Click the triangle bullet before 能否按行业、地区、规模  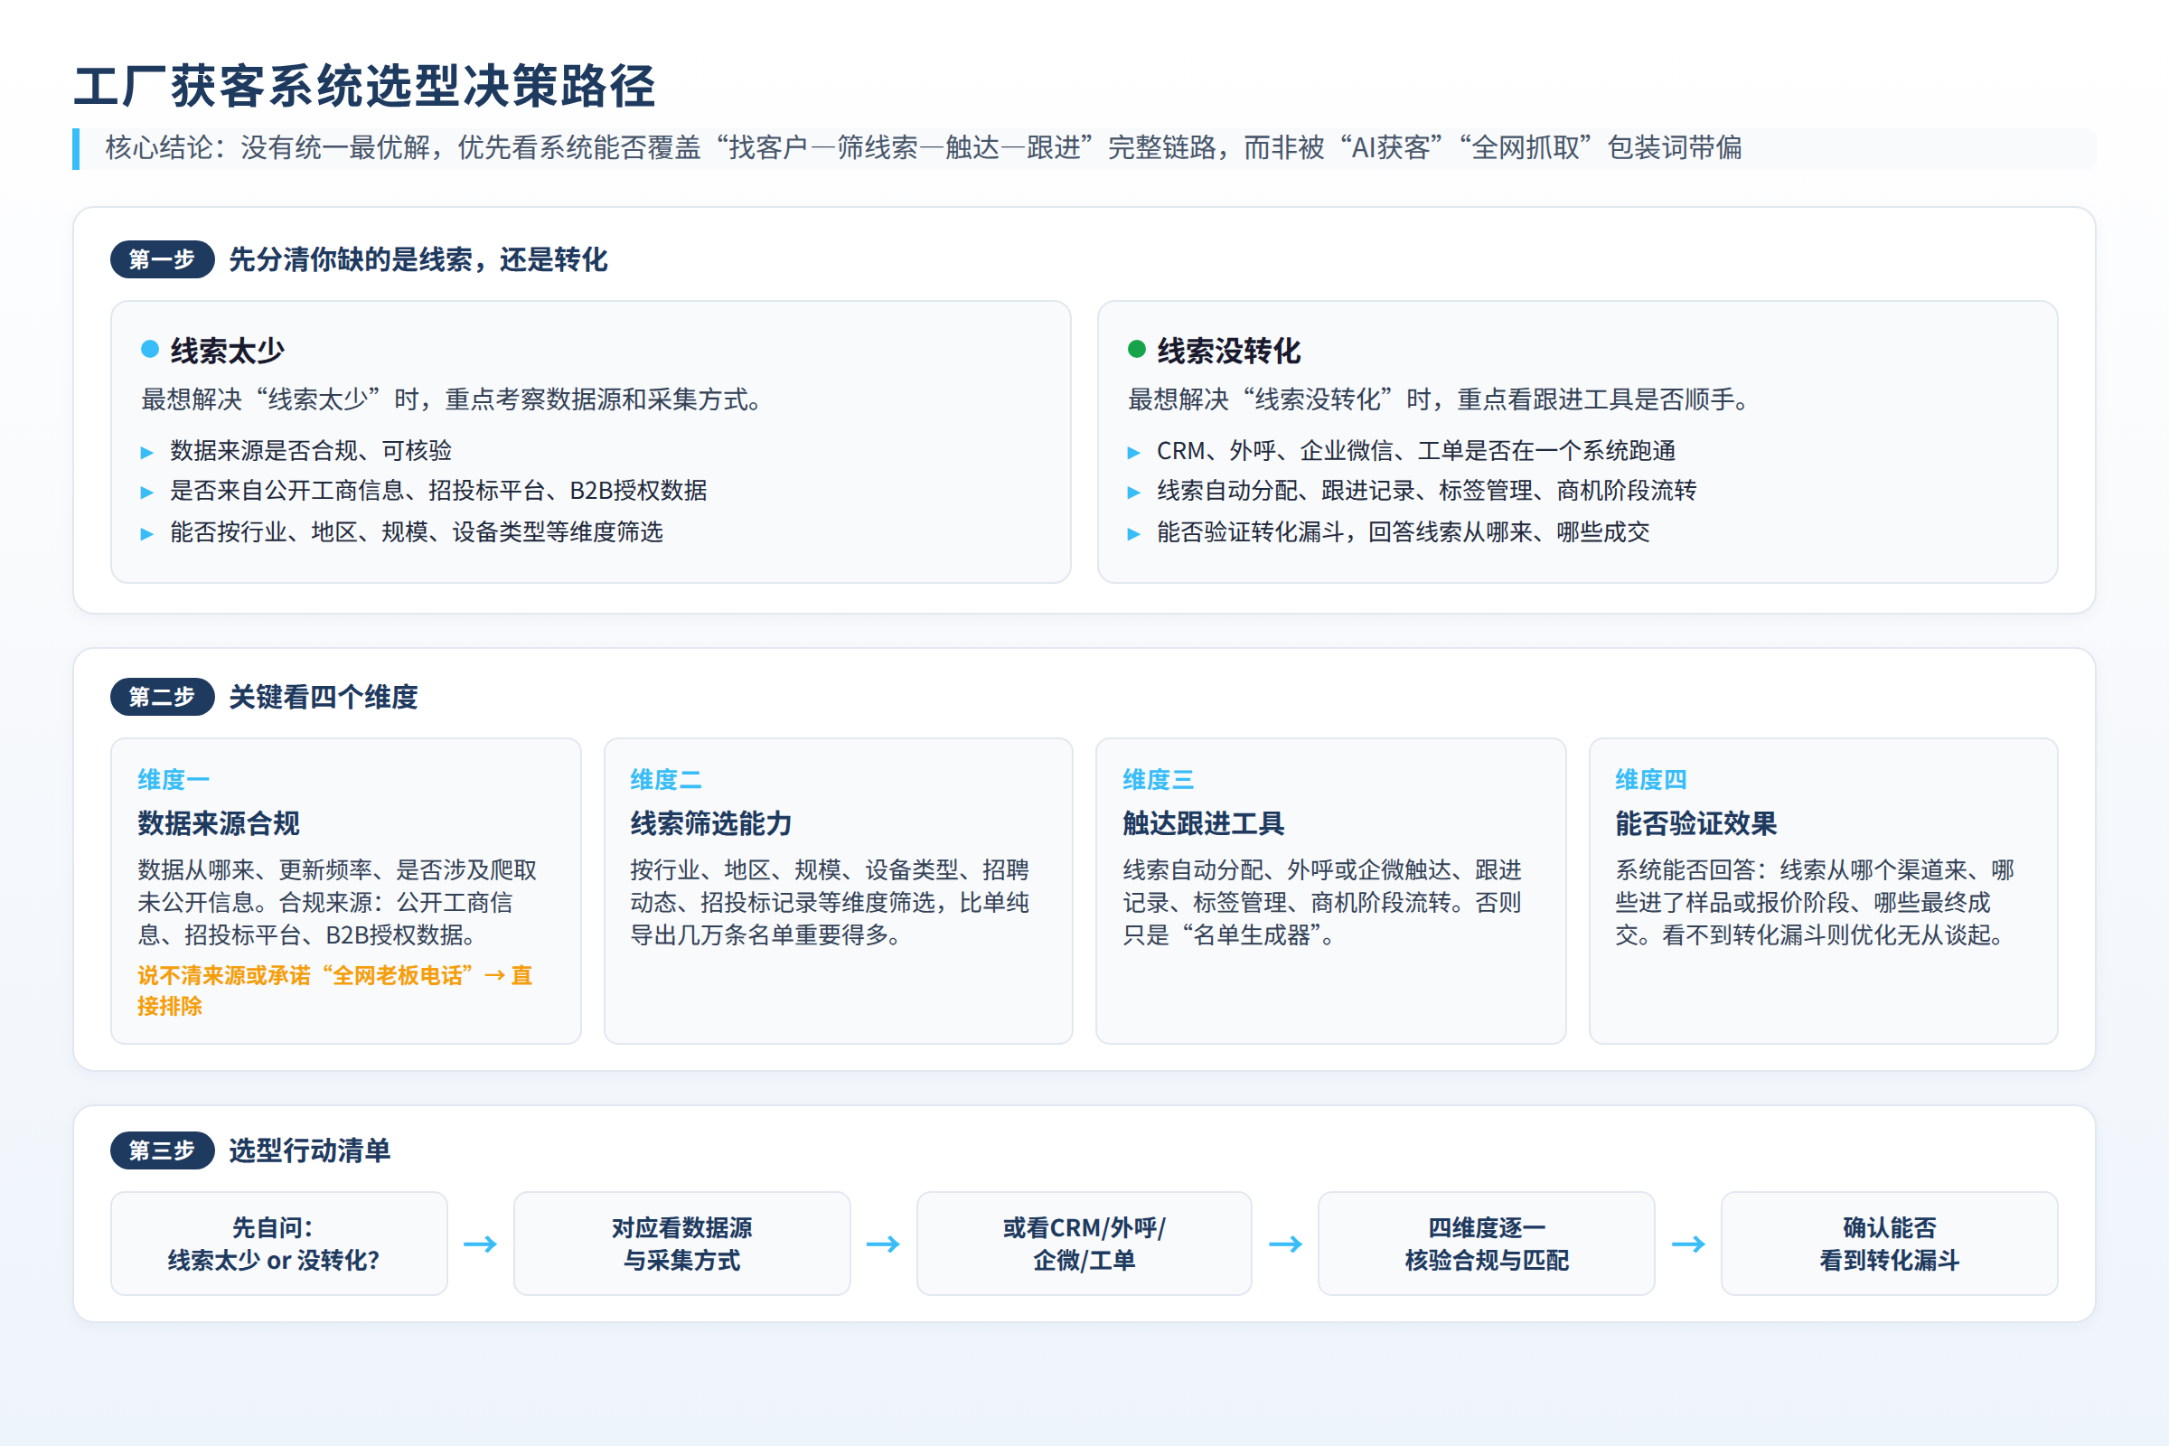(146, 533)
